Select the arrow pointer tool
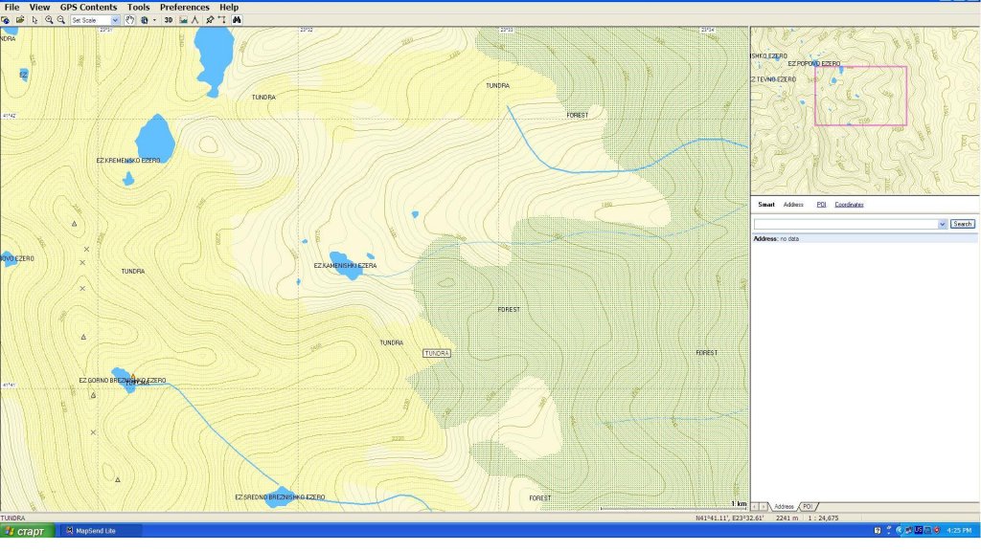This screenshot has height=551, width=981. [35, 20]
